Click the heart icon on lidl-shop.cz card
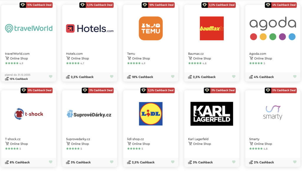The image size is (302, 171). (x=173, y=162)
